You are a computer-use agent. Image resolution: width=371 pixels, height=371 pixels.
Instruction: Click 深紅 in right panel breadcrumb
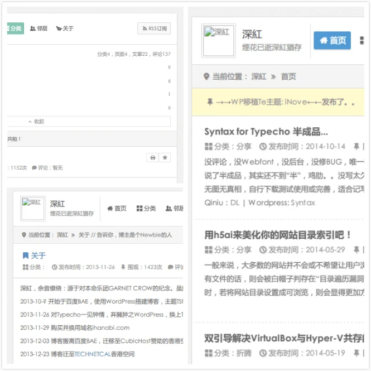(259, 76)
